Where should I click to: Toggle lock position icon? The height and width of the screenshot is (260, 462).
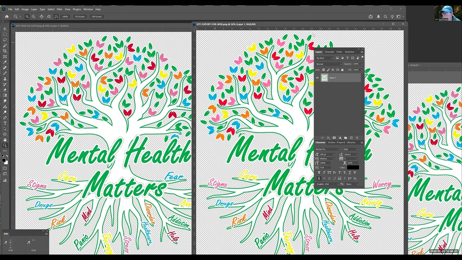(x=333, y=70)
